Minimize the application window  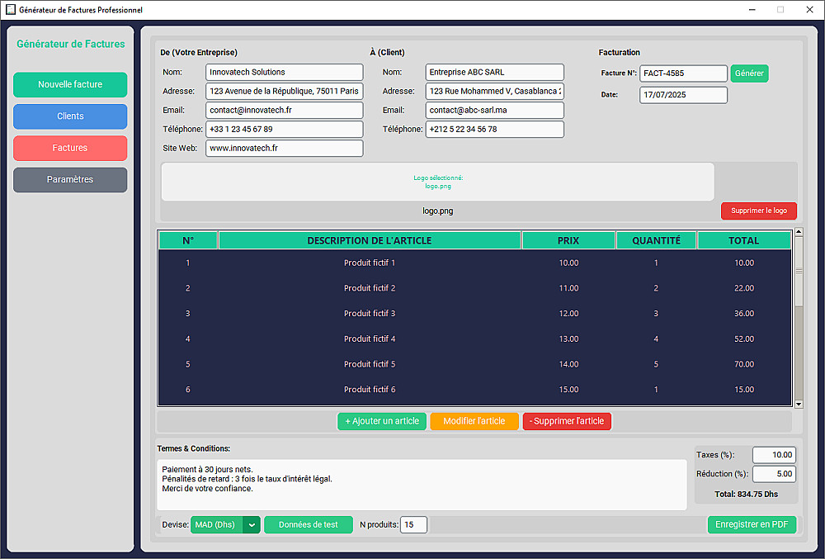752,9
